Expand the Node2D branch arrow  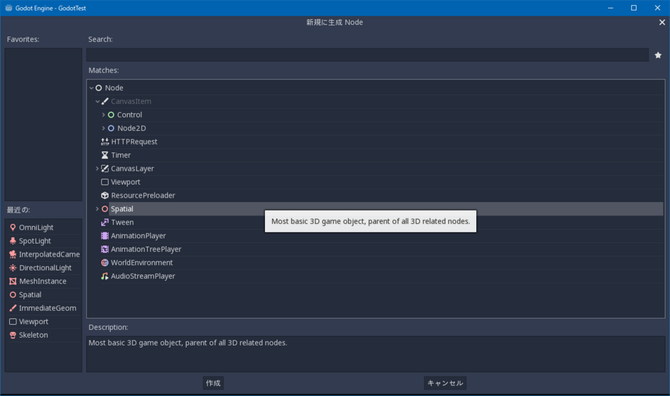coord(103,128)
